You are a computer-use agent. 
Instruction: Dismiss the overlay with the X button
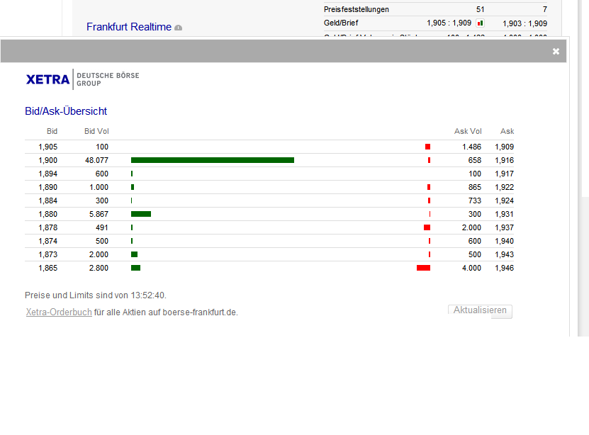(x=556, y=51)
